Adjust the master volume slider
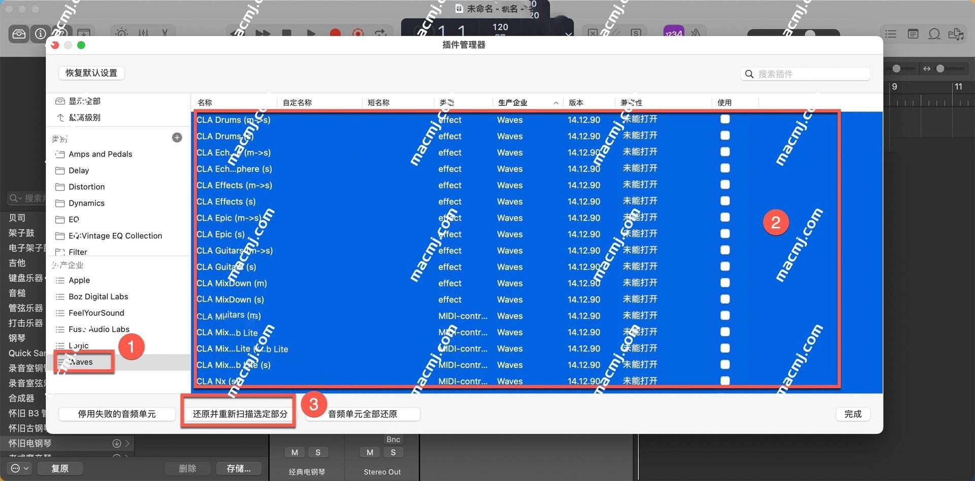Image resolution: width=975 pixels, height=481 pixels. (x=794, y=33)
